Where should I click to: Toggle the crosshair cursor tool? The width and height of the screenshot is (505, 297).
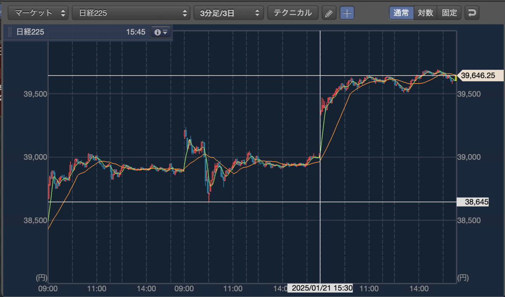(x=347, y=13)
